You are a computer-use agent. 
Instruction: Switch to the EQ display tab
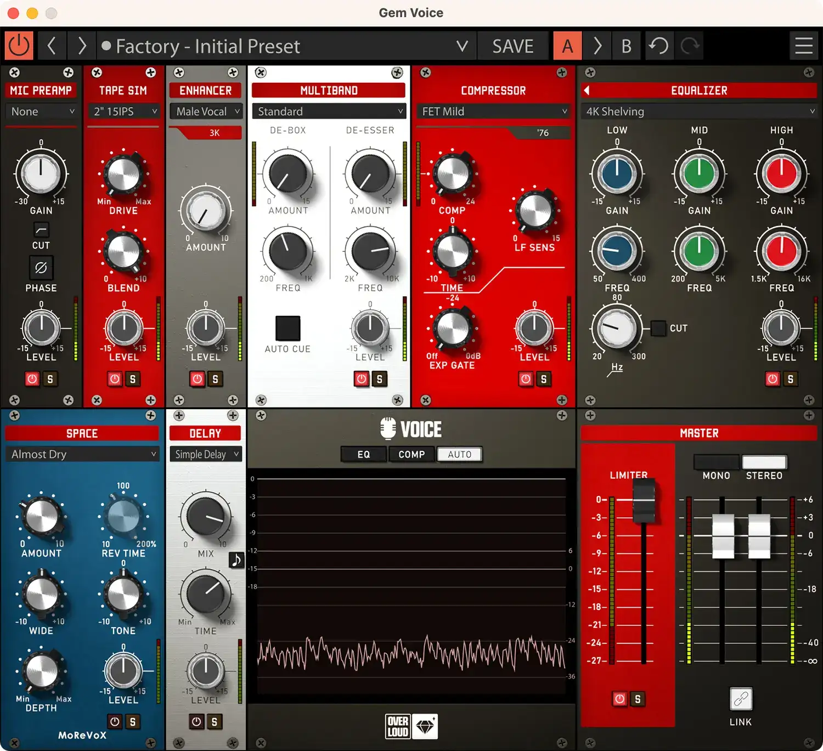click(x=364, y=454)
